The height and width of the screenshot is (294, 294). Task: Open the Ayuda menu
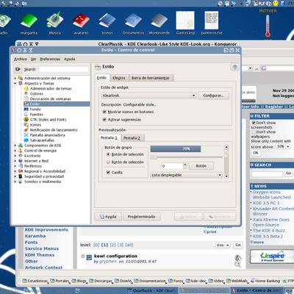pos(70,59)
